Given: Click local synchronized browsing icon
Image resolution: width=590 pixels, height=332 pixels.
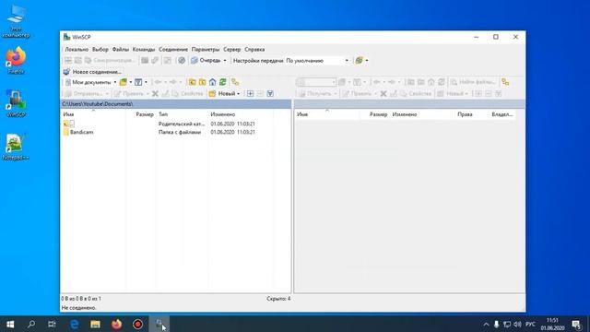Looking at the screenshot, I should (235, 82).
